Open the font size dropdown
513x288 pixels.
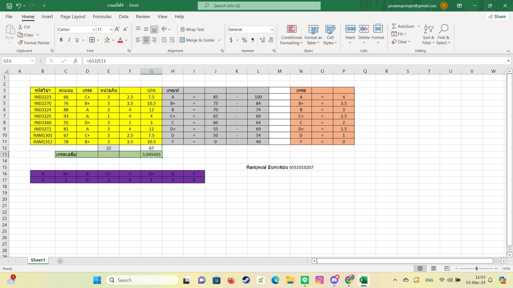tap(111, 30)
